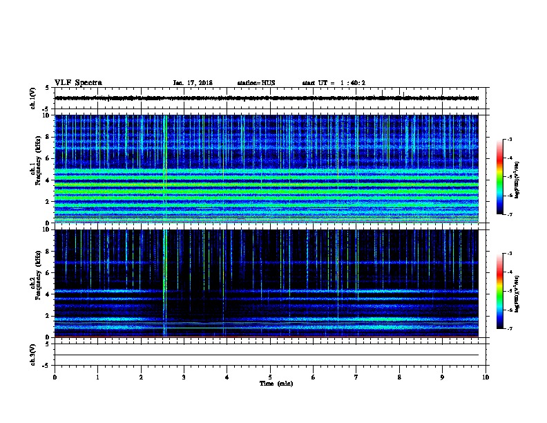Click the ch.3(V) axis "-5" tick label
Image resolution: width=547 pixels, height=423 pixels.
(x=47, y=366)
